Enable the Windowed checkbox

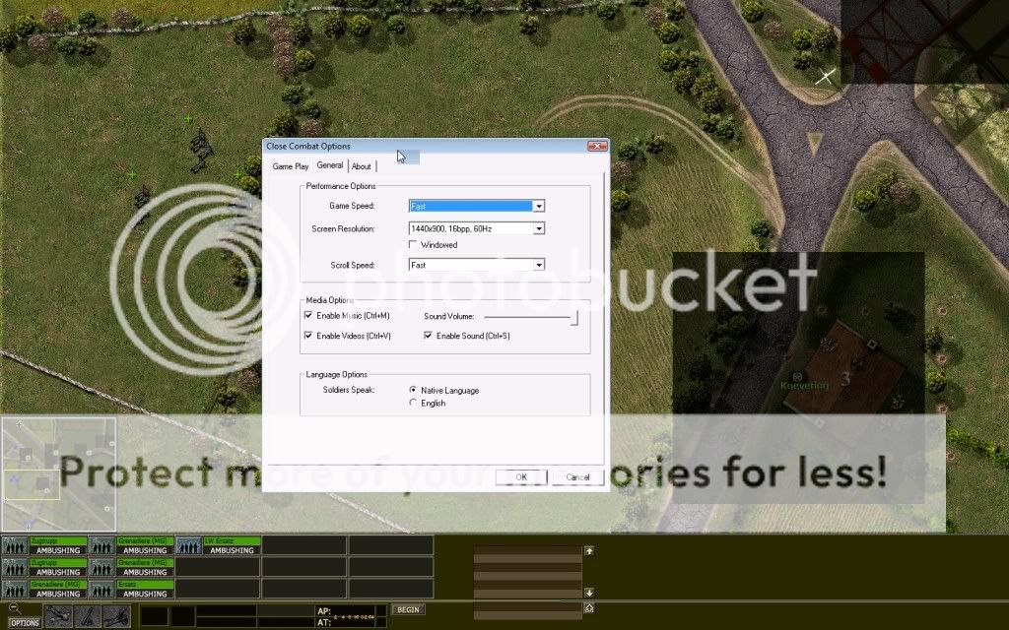[413, 245]
